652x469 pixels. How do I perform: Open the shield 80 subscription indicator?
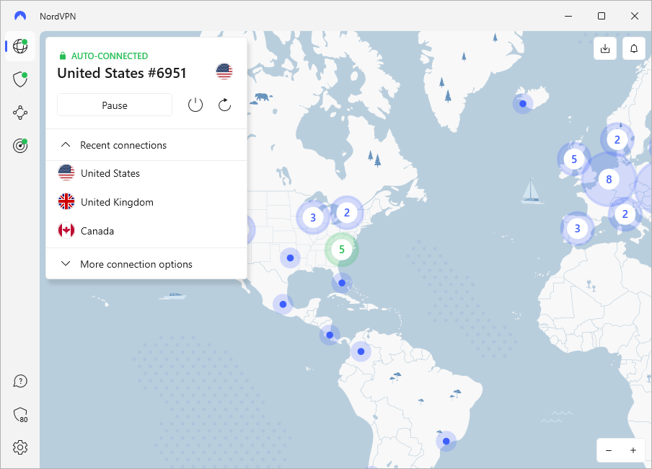coord(19,415)
